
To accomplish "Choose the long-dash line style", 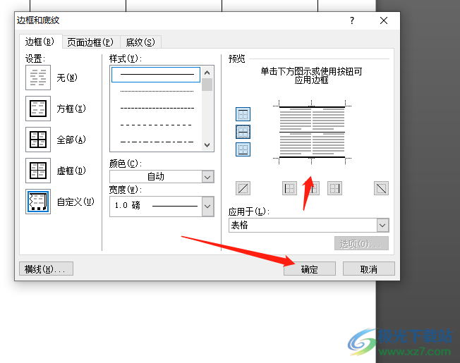I will 157,125.
